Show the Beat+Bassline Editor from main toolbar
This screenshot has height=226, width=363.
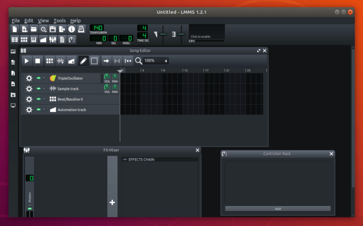(x=24, y=39)
